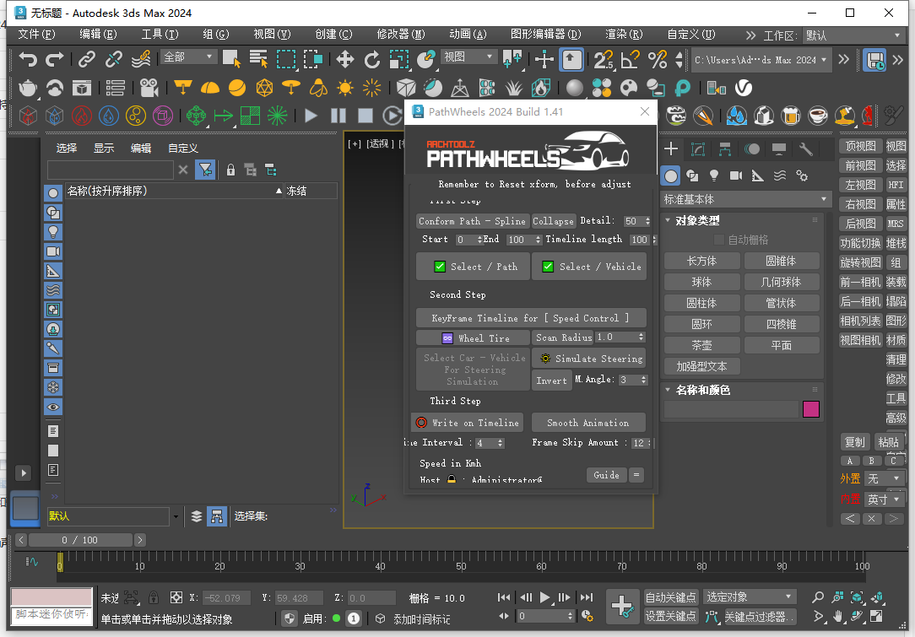Open the workspace 默认 dropdown
915x637 pixels.
(x=853, y=35)
